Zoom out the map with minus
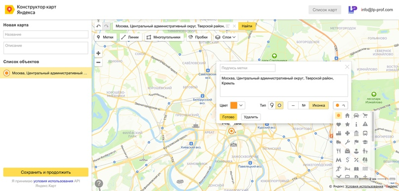This screenshot has height=191, width=399. tap(98, 62)
